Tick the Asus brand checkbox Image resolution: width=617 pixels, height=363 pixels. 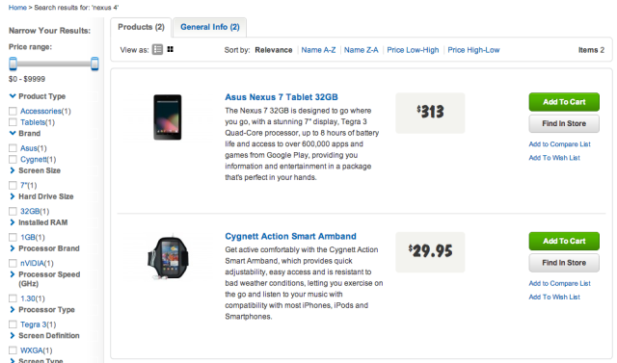point(13,148)
